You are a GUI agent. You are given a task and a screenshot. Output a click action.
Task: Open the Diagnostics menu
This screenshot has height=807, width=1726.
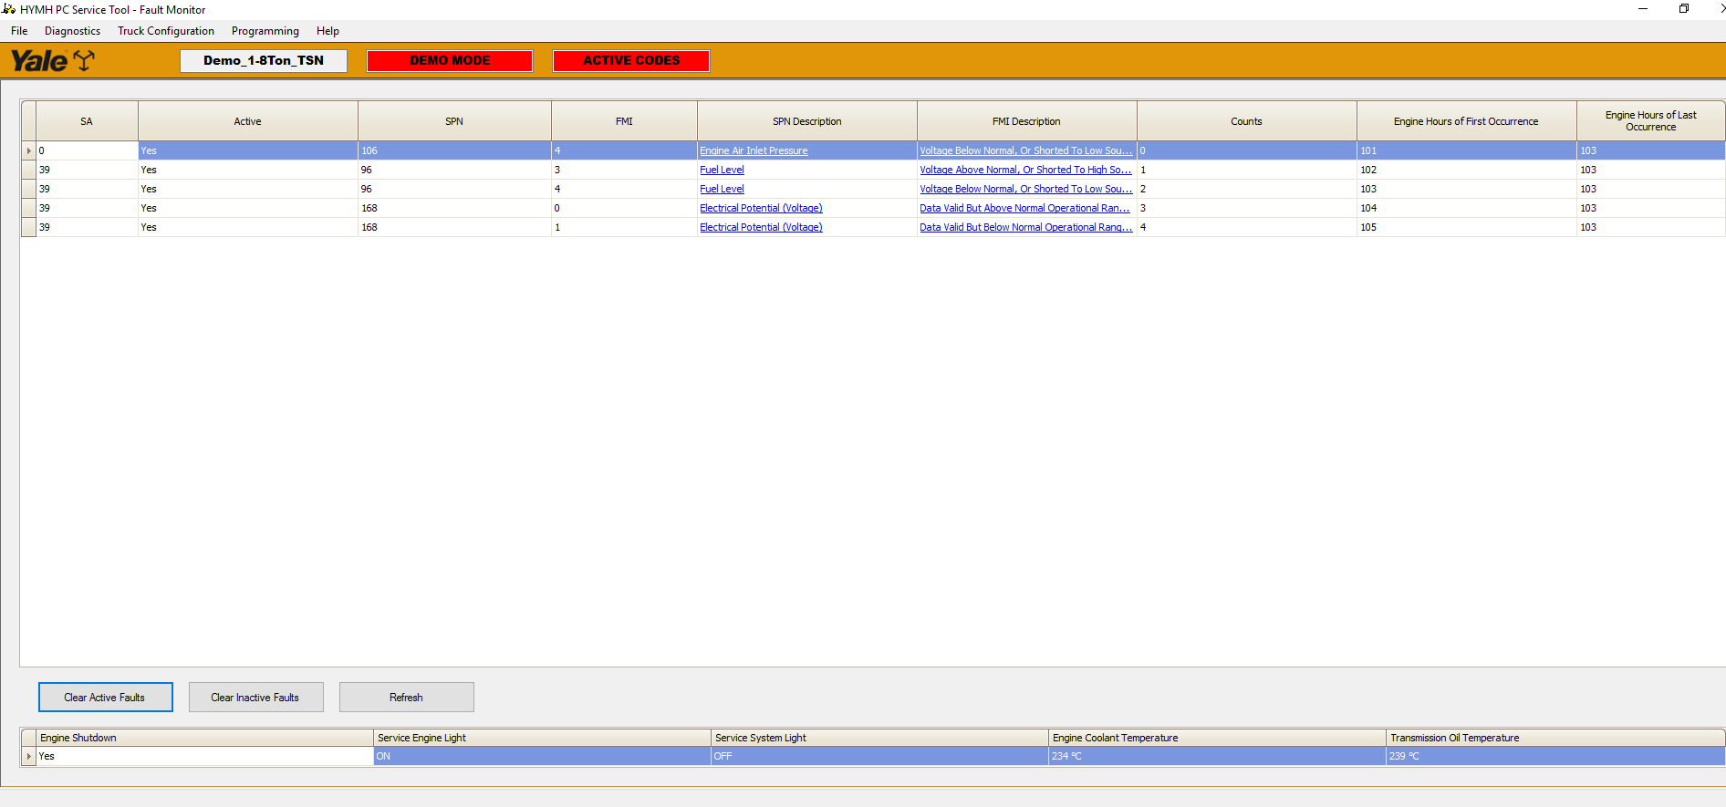[73, 31]
